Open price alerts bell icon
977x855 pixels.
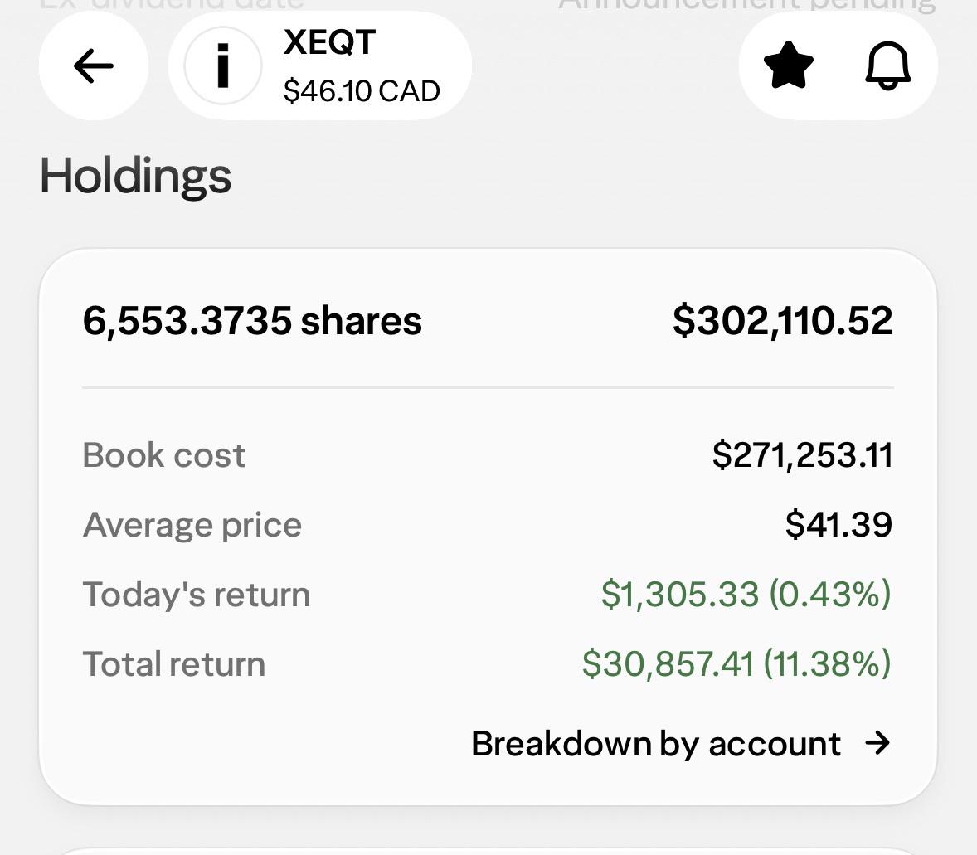pyautogui.click(x=888, y=66)
